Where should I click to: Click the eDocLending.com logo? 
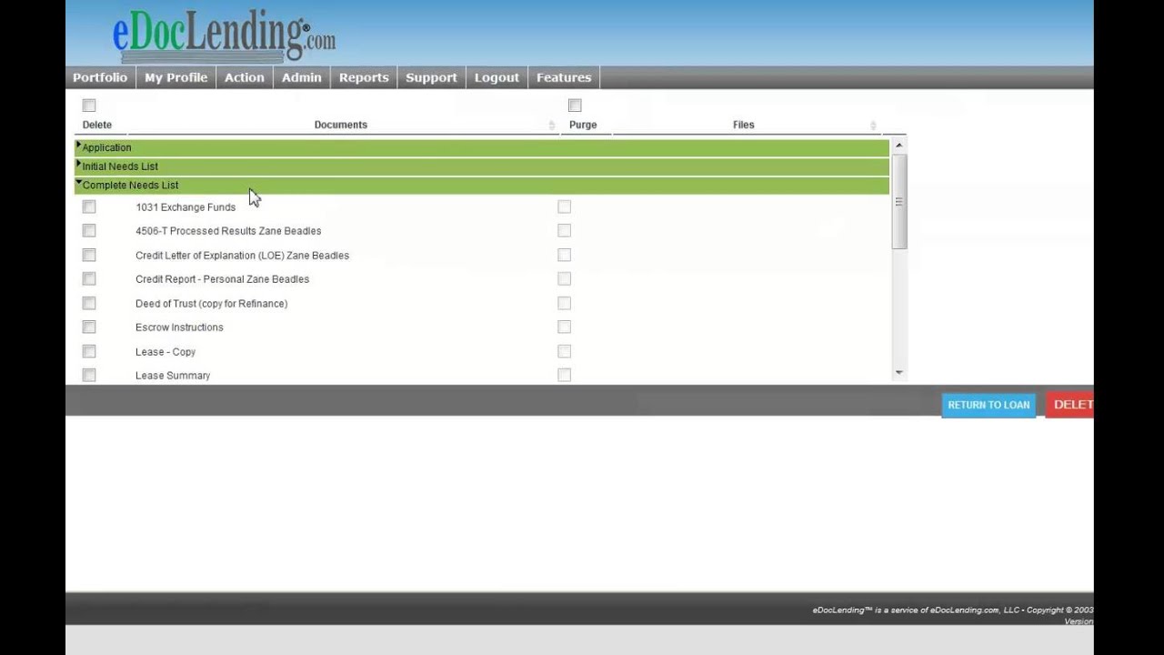(x=224, y=35)
